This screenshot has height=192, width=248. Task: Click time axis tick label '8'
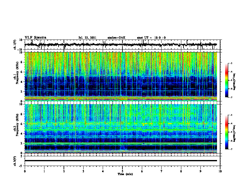(181, 171)
